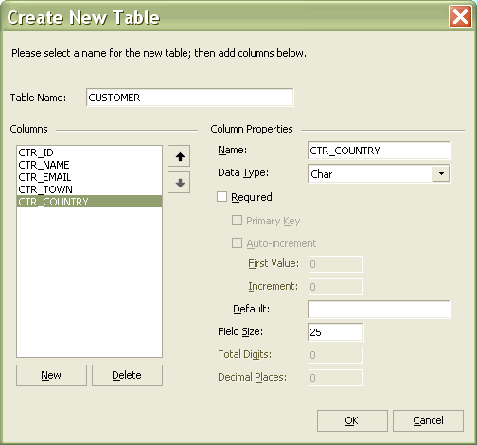Close the Create New Table dialog

point(460,16)
